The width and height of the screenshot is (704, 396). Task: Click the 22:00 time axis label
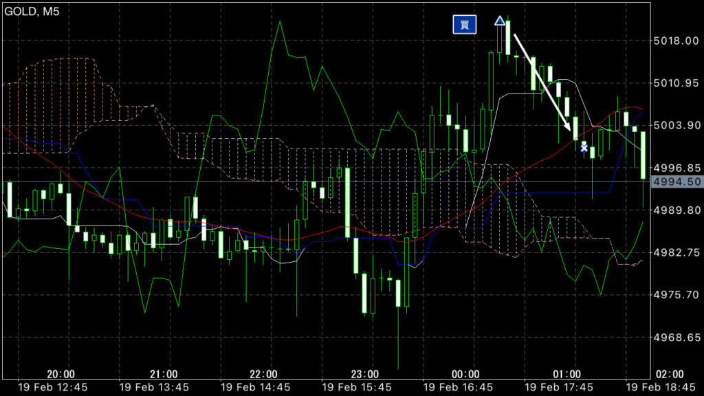[263, 374]
